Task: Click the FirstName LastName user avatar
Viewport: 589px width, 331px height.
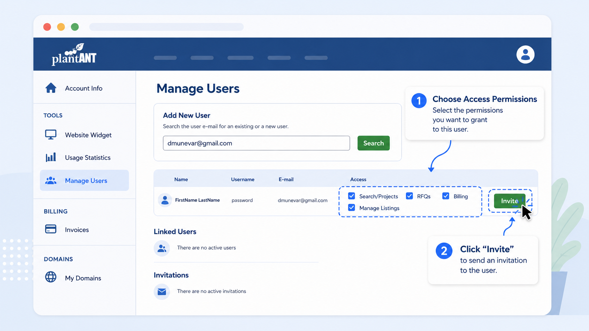Action: tap(165, 200)
